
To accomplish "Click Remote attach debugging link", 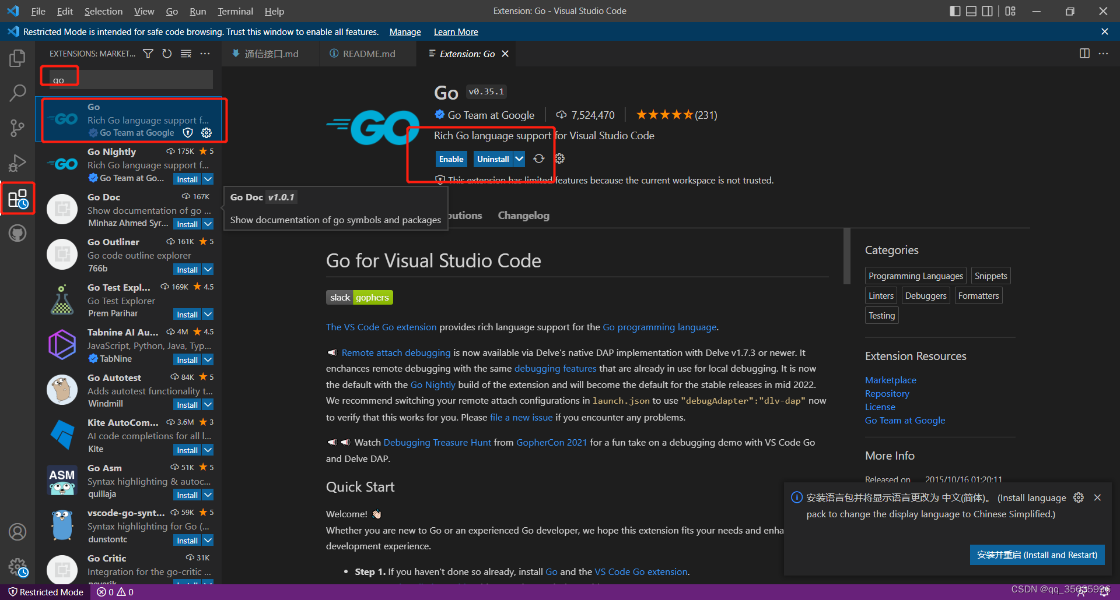I will click(395, 352).
